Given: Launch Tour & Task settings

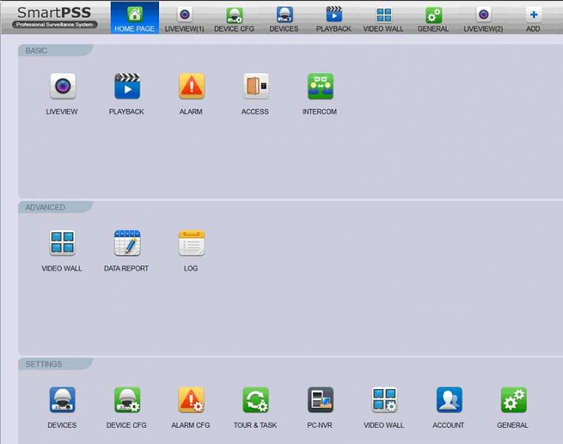Looking at the screenshot, I should tap(255, 401).
